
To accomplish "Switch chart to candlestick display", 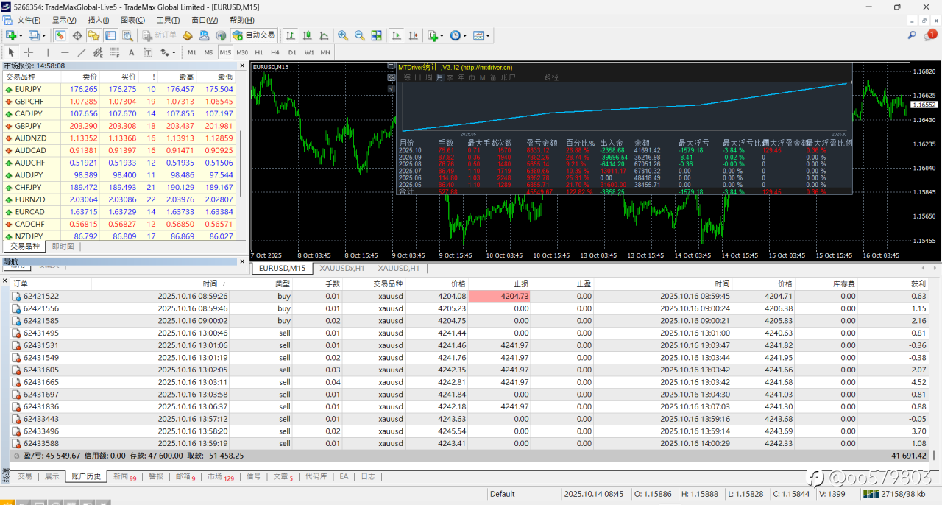I will (x=308, y=35).
